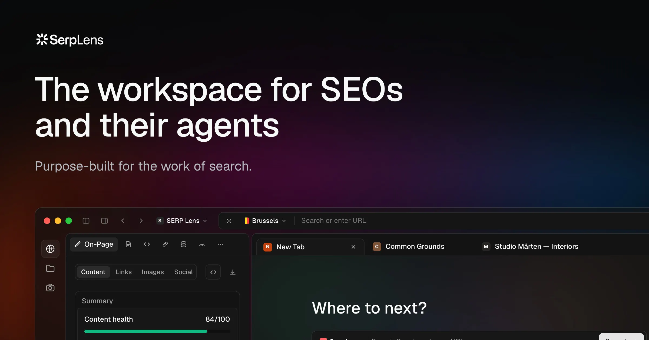Click the boxed code view button
The width and height of the screenshot is (649, 340).
[x=213, y=272]
